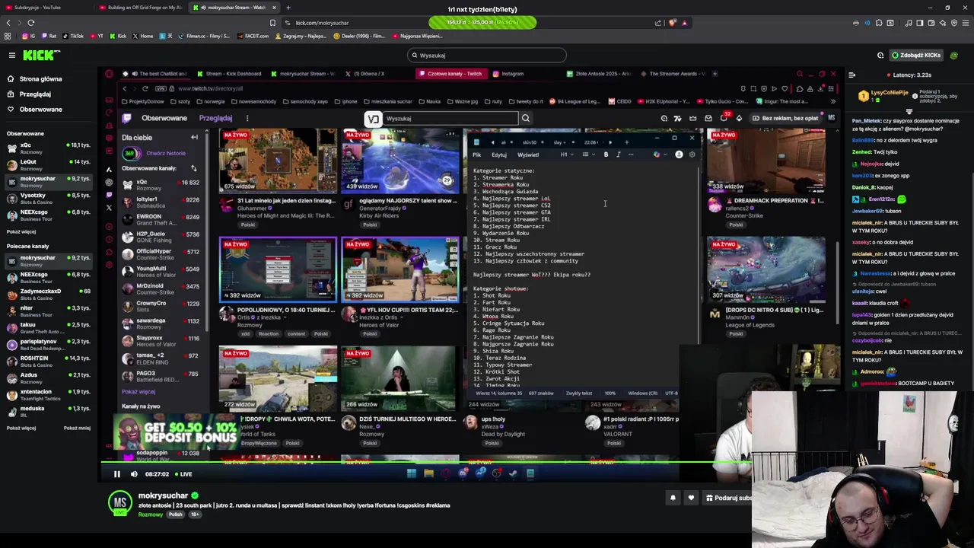Open Twitch Prime crown icon

click(x=693, y=118)
